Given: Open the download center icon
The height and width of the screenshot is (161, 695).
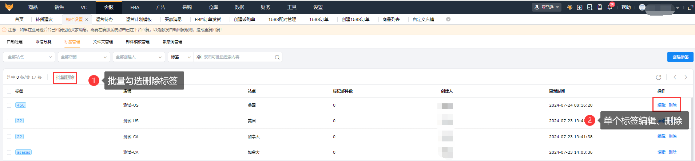Looking at the screenshot, I should coord(580,7).
